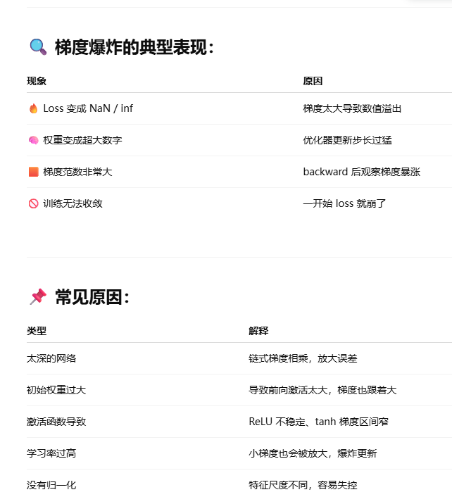Click the cell 链式梯度相乘，放大误差

303,358
